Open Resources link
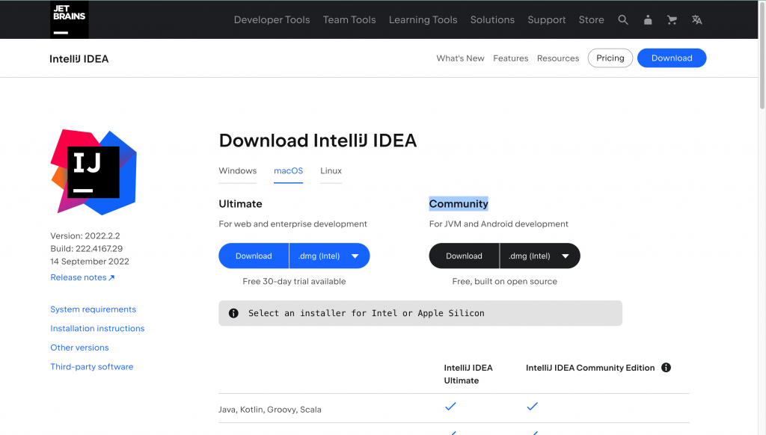 pos(558,58)
